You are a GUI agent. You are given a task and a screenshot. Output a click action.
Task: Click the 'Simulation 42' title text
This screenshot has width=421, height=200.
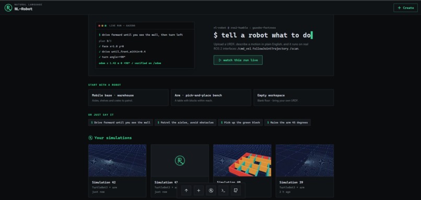coord(103,182)
